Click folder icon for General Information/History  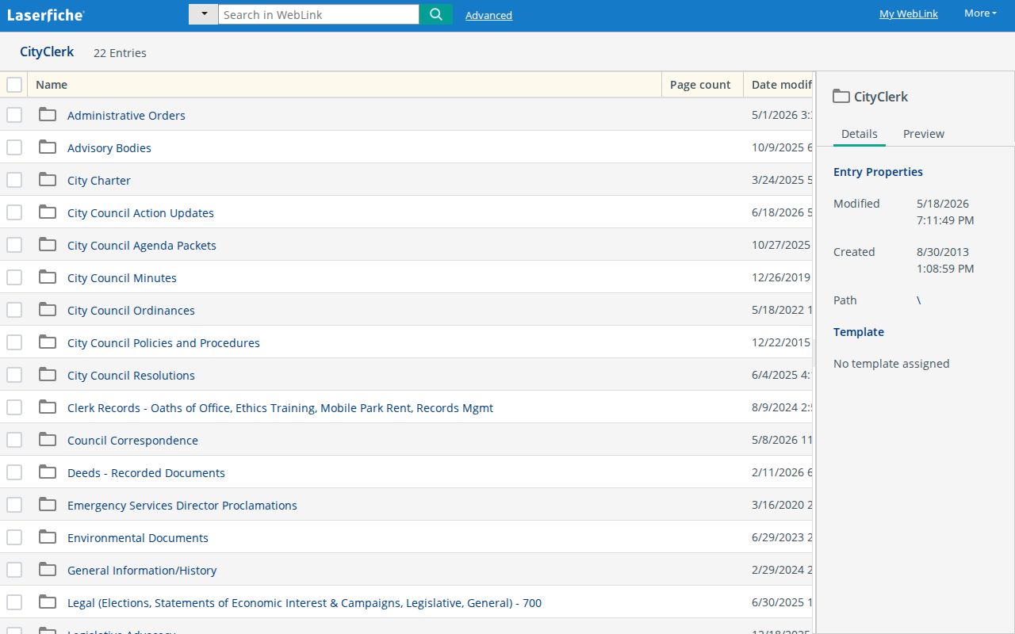[x=48, y=569]
